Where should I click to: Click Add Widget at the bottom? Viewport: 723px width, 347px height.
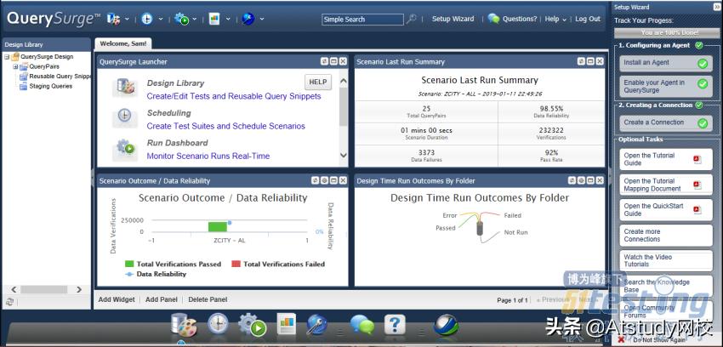pos(117,299)
